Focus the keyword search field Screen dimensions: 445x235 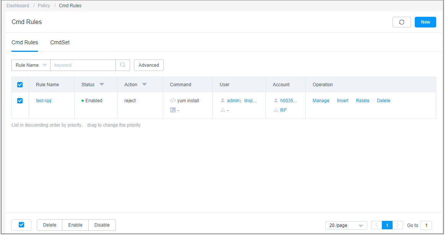pyautogui.click(x=83, y=65)
